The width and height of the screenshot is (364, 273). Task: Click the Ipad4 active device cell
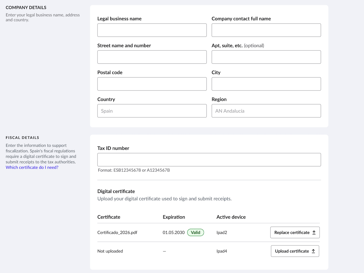click(222, 251)
